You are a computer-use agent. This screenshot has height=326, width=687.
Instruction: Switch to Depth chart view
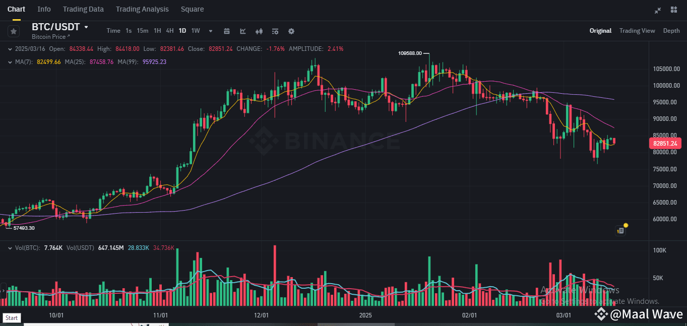coord(671,31)
